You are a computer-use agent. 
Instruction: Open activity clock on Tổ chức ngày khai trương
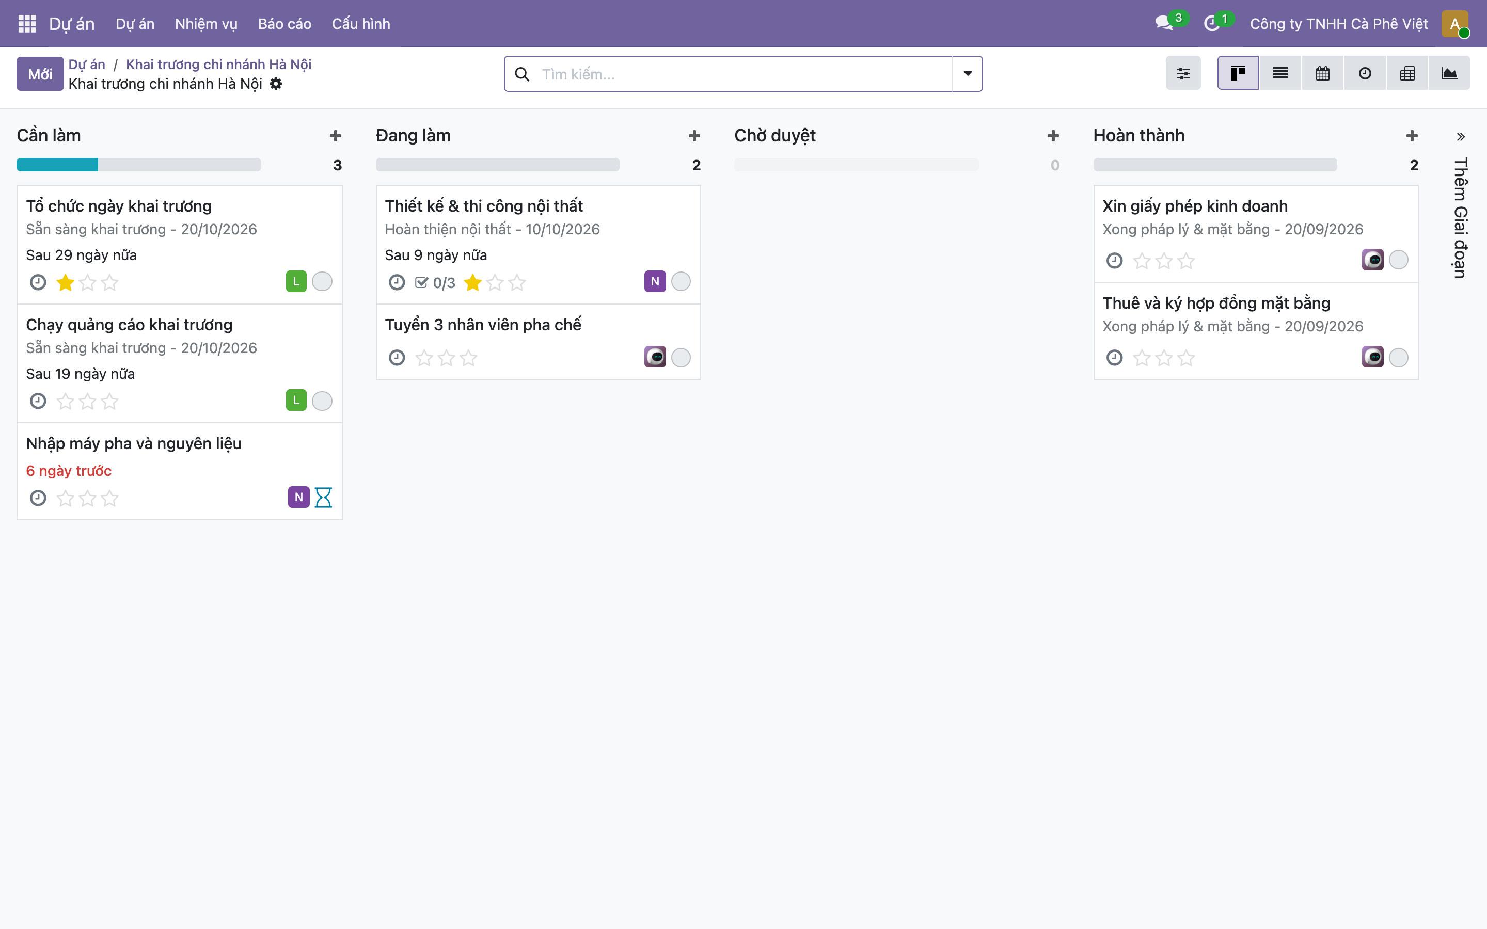[x=38, y=282]
